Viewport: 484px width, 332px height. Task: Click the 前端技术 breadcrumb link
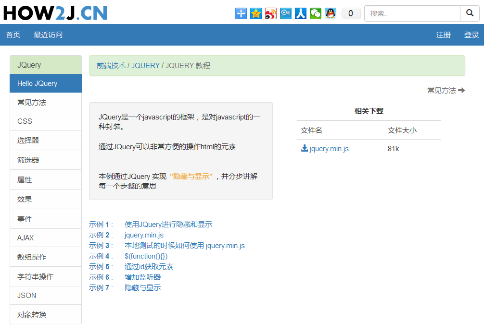click(111, 66)
